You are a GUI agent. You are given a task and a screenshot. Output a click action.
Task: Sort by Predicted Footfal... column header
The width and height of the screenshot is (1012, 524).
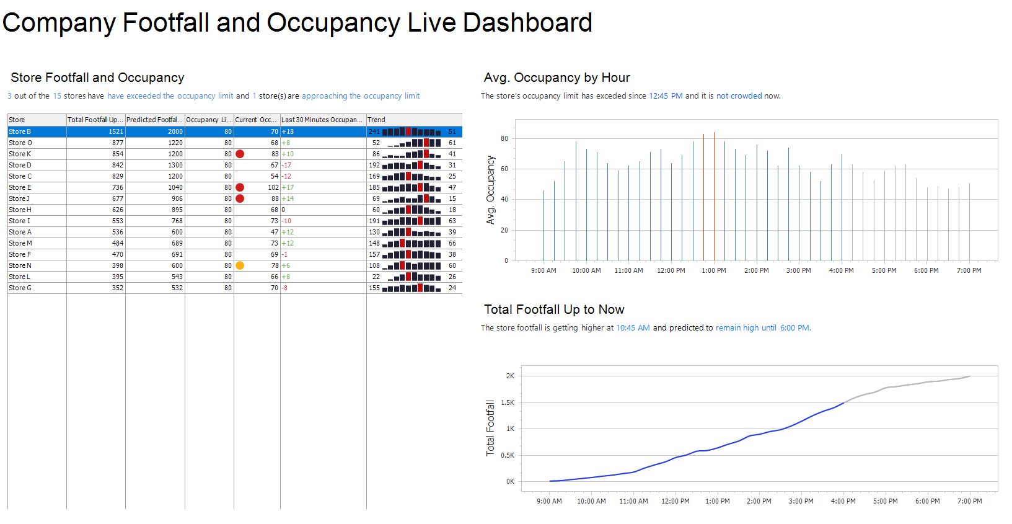pyautogui.click(x=155, y=120)
